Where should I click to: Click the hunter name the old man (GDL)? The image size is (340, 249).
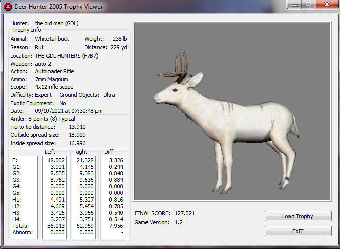56,23
